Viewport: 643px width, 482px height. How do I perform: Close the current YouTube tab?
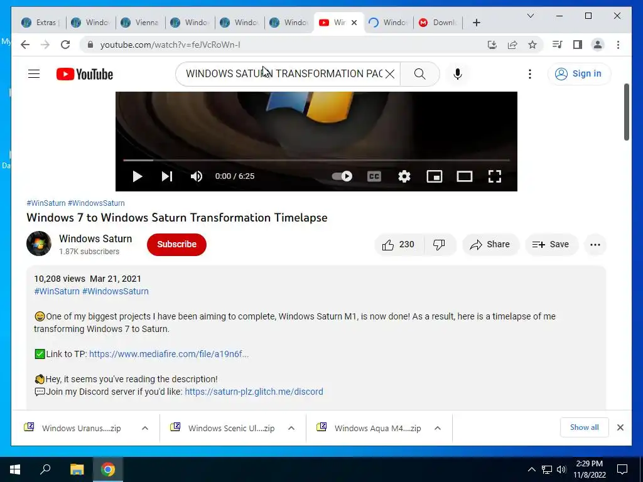(354, 23)
